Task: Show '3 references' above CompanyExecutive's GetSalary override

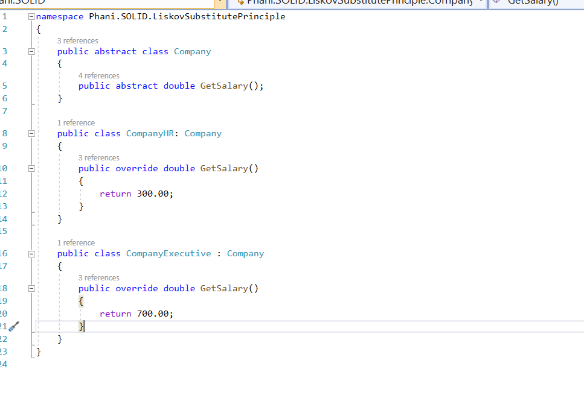Action: pos(98,278)
